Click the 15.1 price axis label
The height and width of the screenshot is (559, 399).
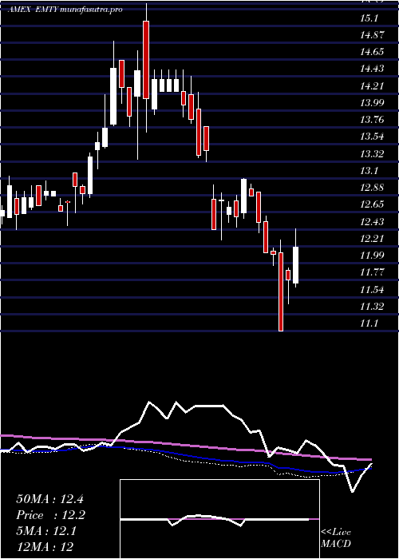coord(369,18)
